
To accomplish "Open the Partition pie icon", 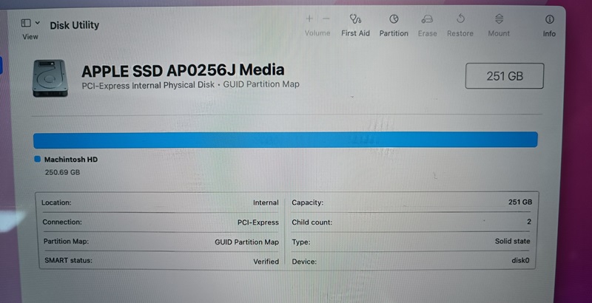I will [x=394, y=18].
